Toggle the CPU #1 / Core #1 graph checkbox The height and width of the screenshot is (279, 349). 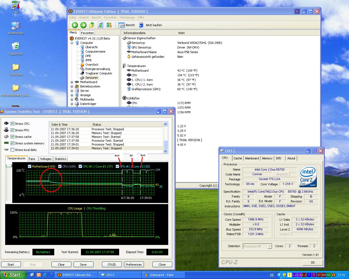pyautogui.click(x=80, y=166)
